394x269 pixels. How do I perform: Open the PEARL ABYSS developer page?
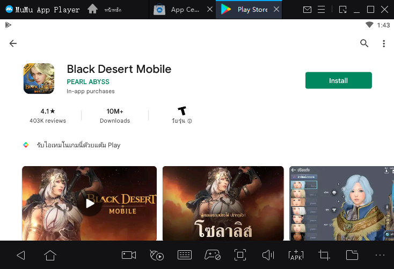click(x=88, y=82)
